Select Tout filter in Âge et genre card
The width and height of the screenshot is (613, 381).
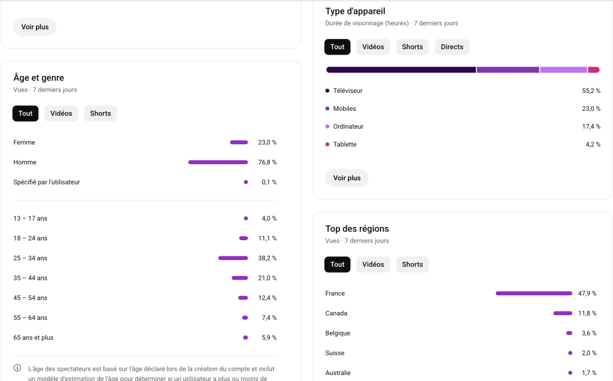click(26, 114)
